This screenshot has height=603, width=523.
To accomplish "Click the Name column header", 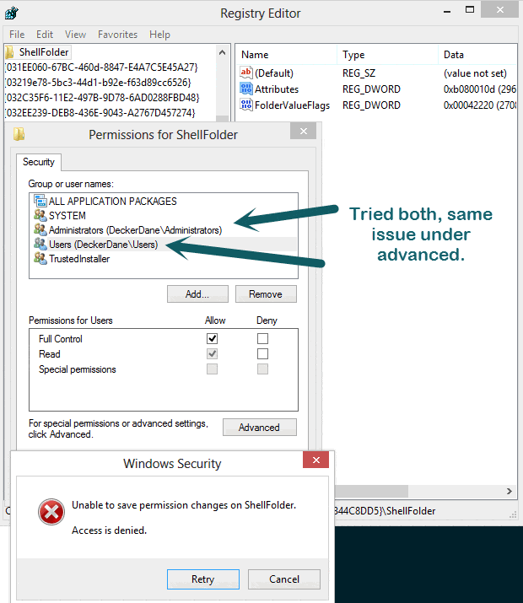I will coord(287,55).
